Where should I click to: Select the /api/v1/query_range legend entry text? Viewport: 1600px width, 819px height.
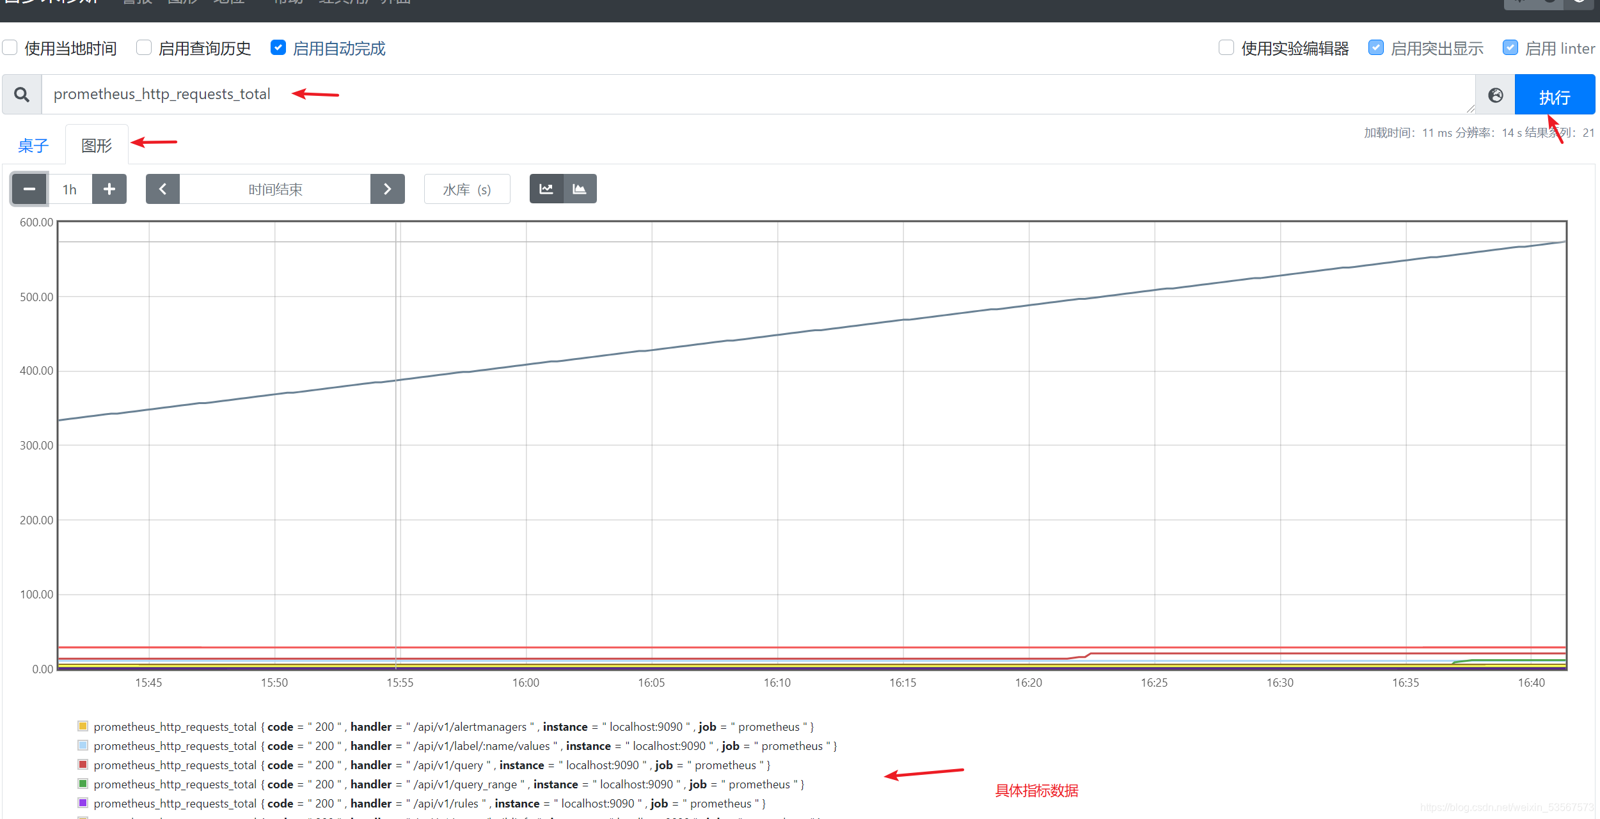pyautogui.click(x=449, y=784)
